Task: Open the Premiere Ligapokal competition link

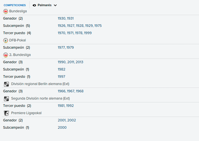Action: point(26,113)
